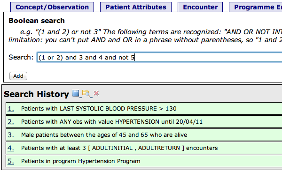The width and height of the screenshot is (282, 172).
Task: Open search history link number 3
Action: coord(11,135)
